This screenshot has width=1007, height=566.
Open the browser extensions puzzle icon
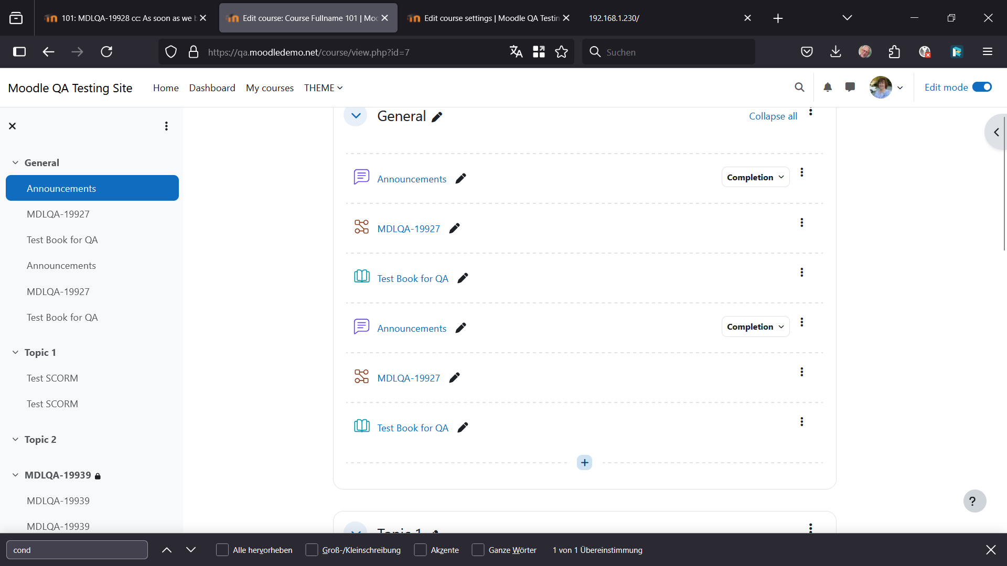point(894,52)
